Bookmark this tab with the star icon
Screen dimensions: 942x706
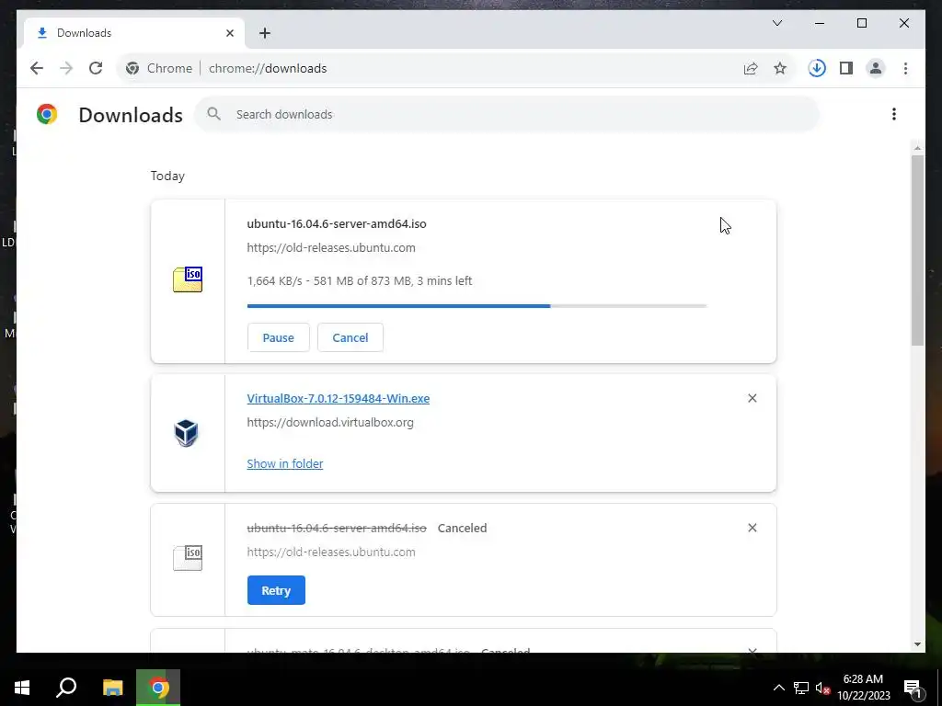(780, 68)
